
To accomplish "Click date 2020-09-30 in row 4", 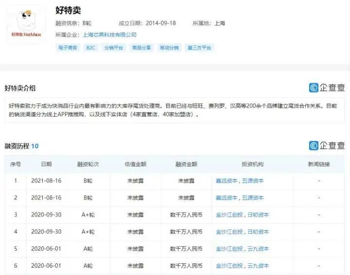I will (46, 232).
